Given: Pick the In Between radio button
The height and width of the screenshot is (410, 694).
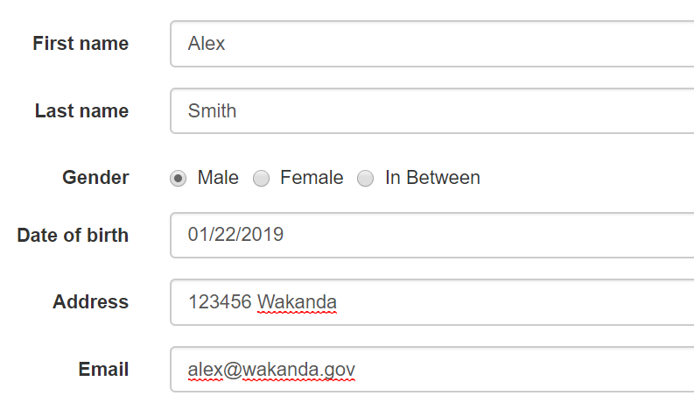Looking at the screenshot, I should [x=366, y=179].
